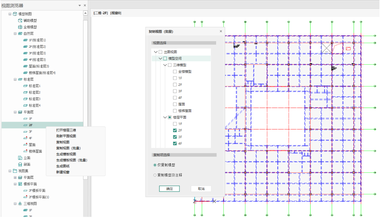The width and height of the screenshot is (381, 218).
Task: Expand 平面层 under 视图集
Action: point(15,178)
